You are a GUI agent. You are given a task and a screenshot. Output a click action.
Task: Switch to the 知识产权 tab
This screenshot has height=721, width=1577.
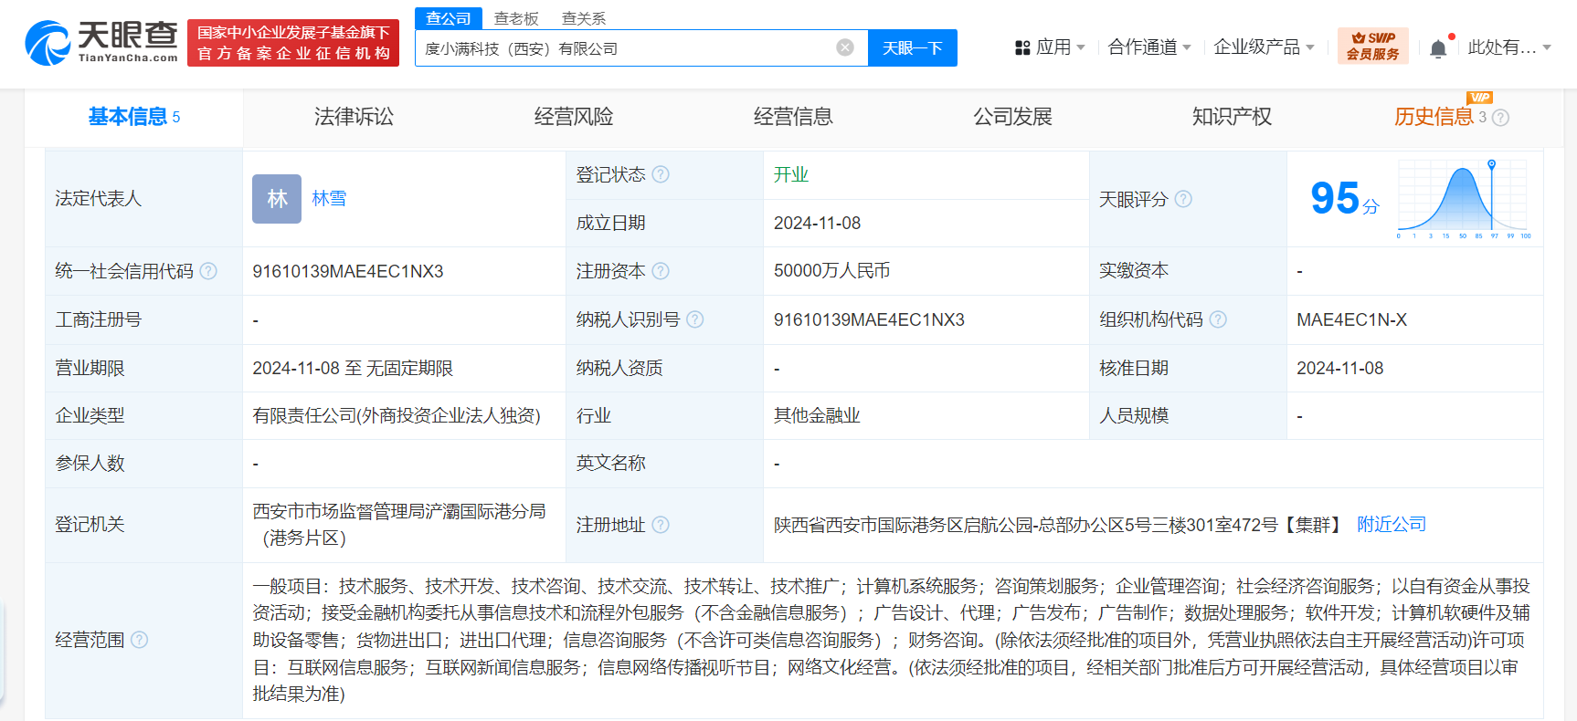1231,117
